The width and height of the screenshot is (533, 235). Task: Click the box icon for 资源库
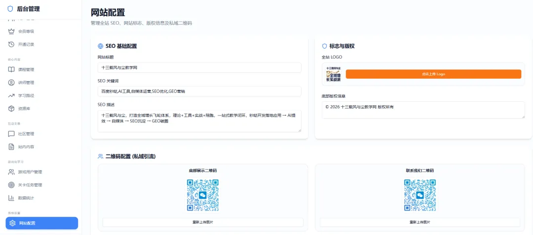pos(11,108)
